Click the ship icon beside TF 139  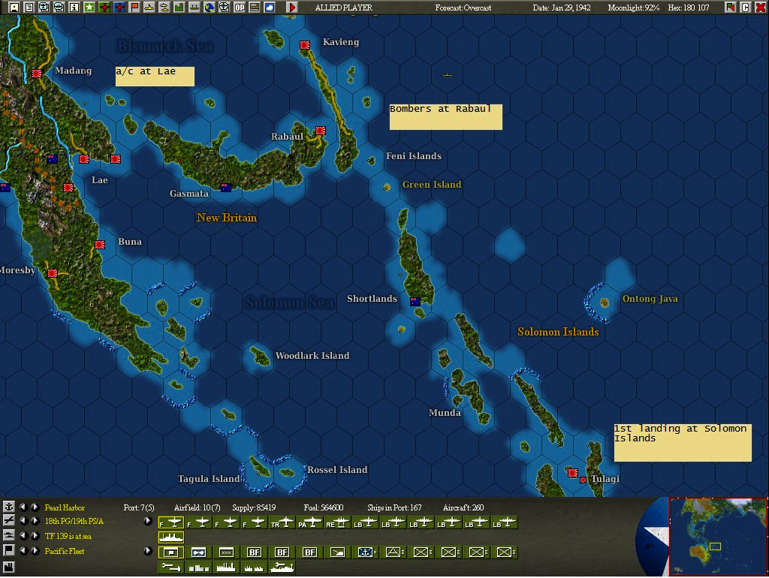tap(8, 536)
